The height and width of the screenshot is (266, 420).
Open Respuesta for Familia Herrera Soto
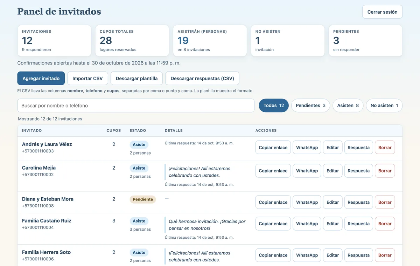[358, 255]
